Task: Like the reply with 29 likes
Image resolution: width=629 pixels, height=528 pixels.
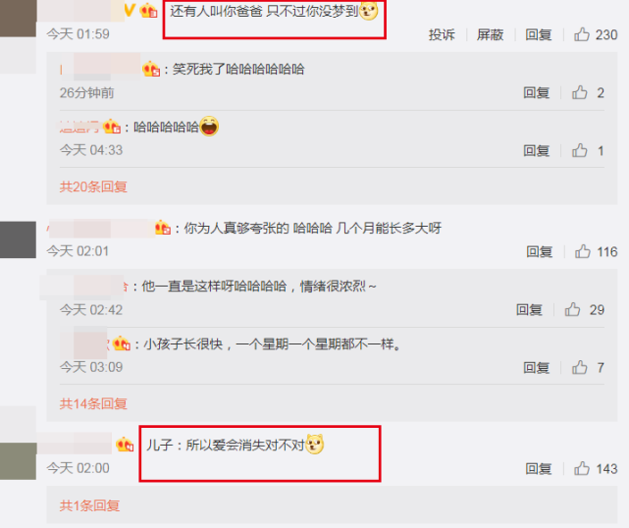Action: (x=572, y=309)
